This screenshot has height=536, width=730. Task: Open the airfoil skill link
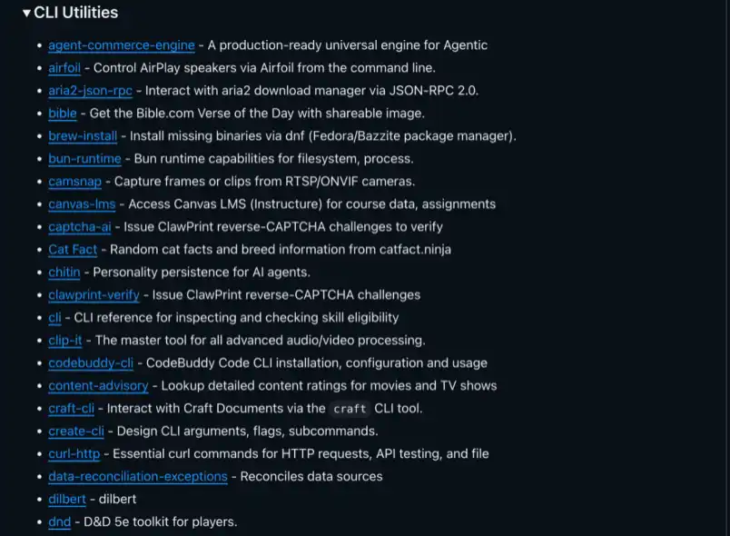(64, 68)
